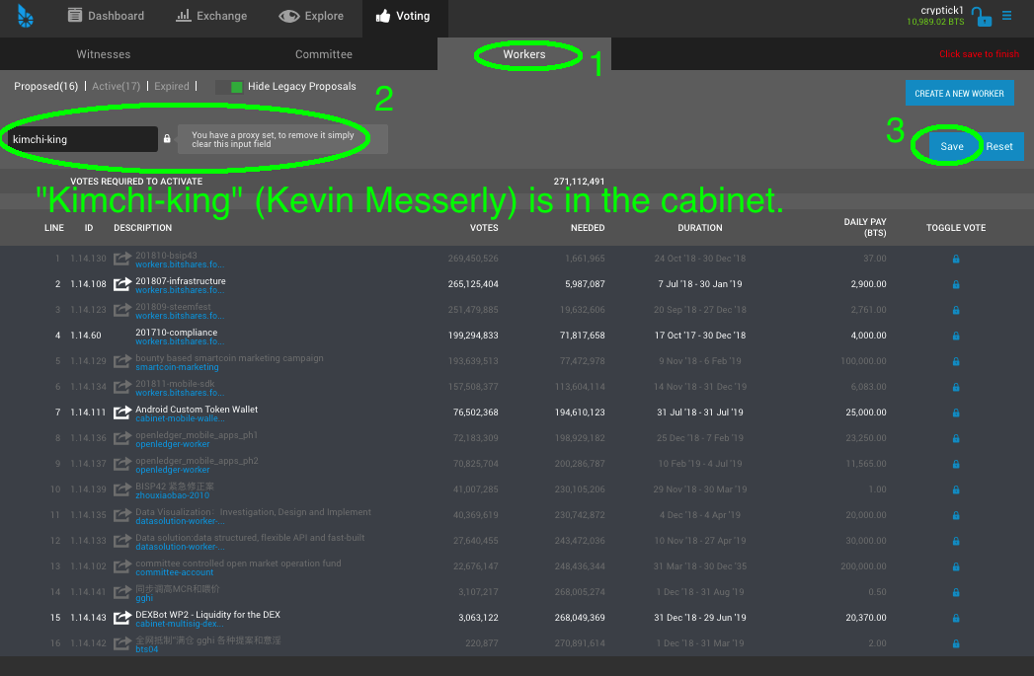Screen dimensions: 1034x676
Task: Click the cryptick1 account name
Action: pyautogui.click(x=942, y=10)
